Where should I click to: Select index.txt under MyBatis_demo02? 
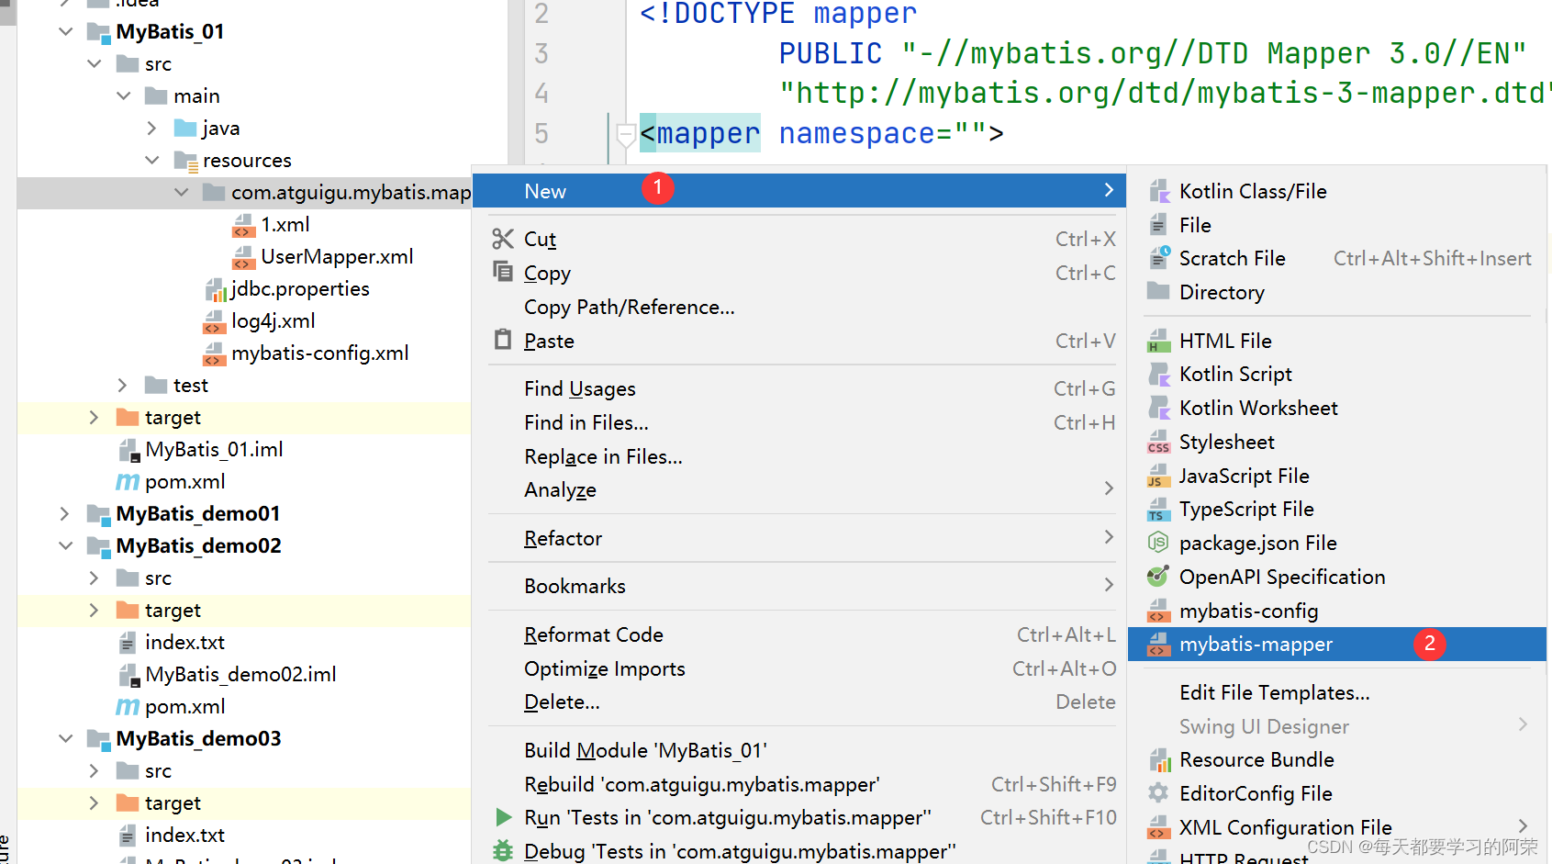pos(184,643)
